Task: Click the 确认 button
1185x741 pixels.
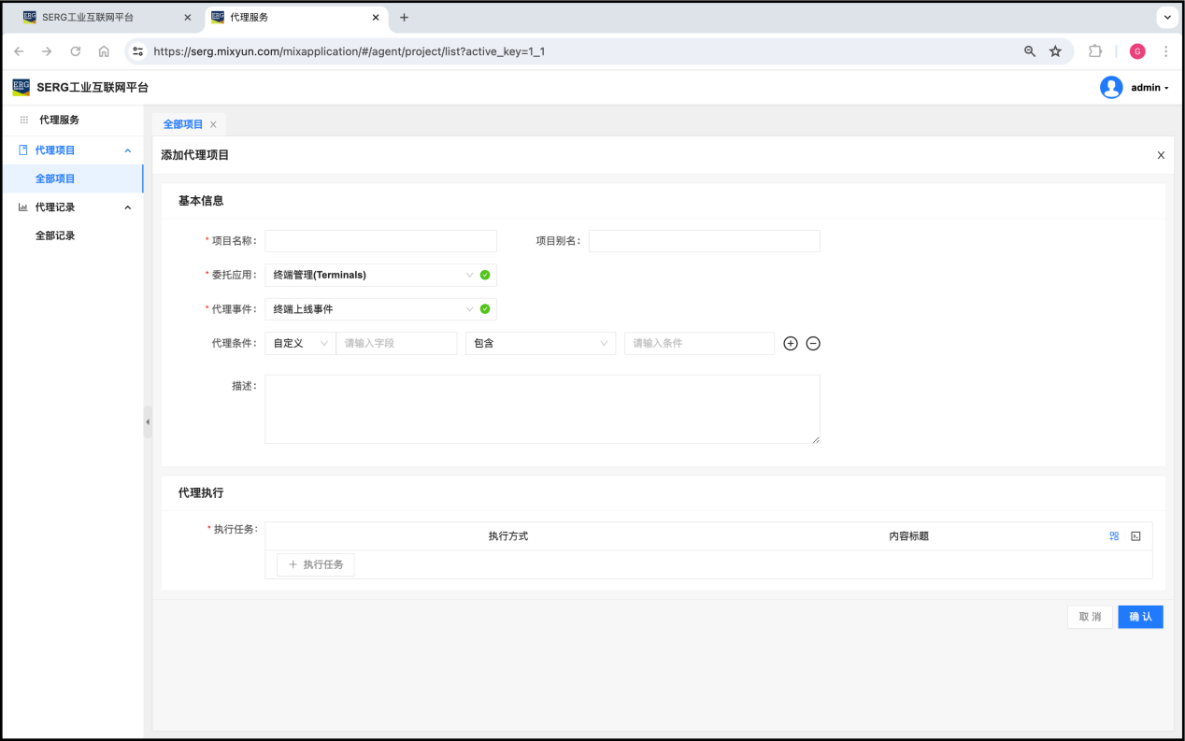Action: [1140, 617]
